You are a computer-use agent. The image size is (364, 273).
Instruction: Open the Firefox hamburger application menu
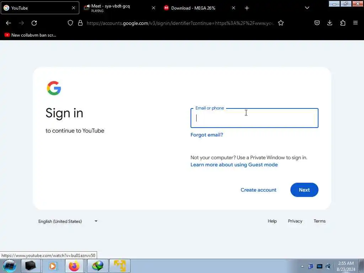click(355, 23)
